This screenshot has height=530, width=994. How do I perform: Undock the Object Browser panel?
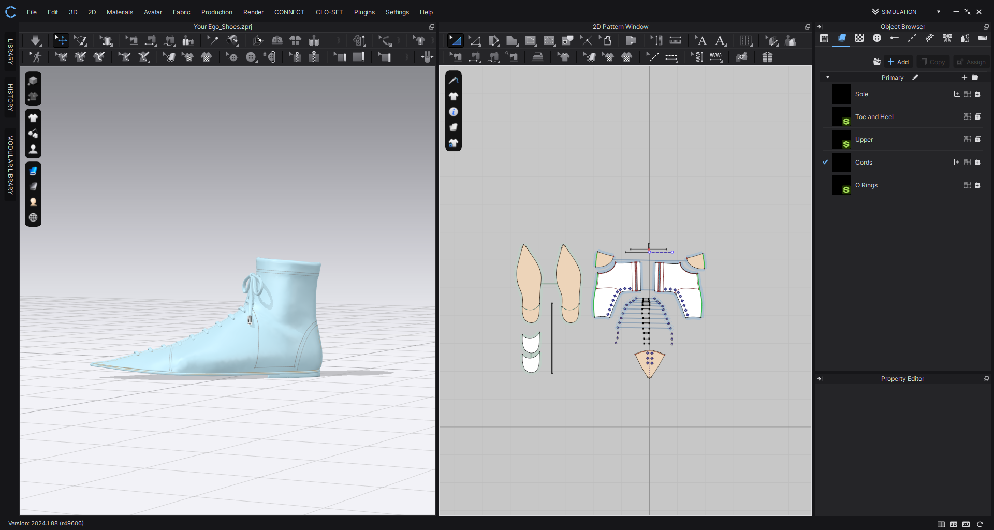click(x=986, y=27)
